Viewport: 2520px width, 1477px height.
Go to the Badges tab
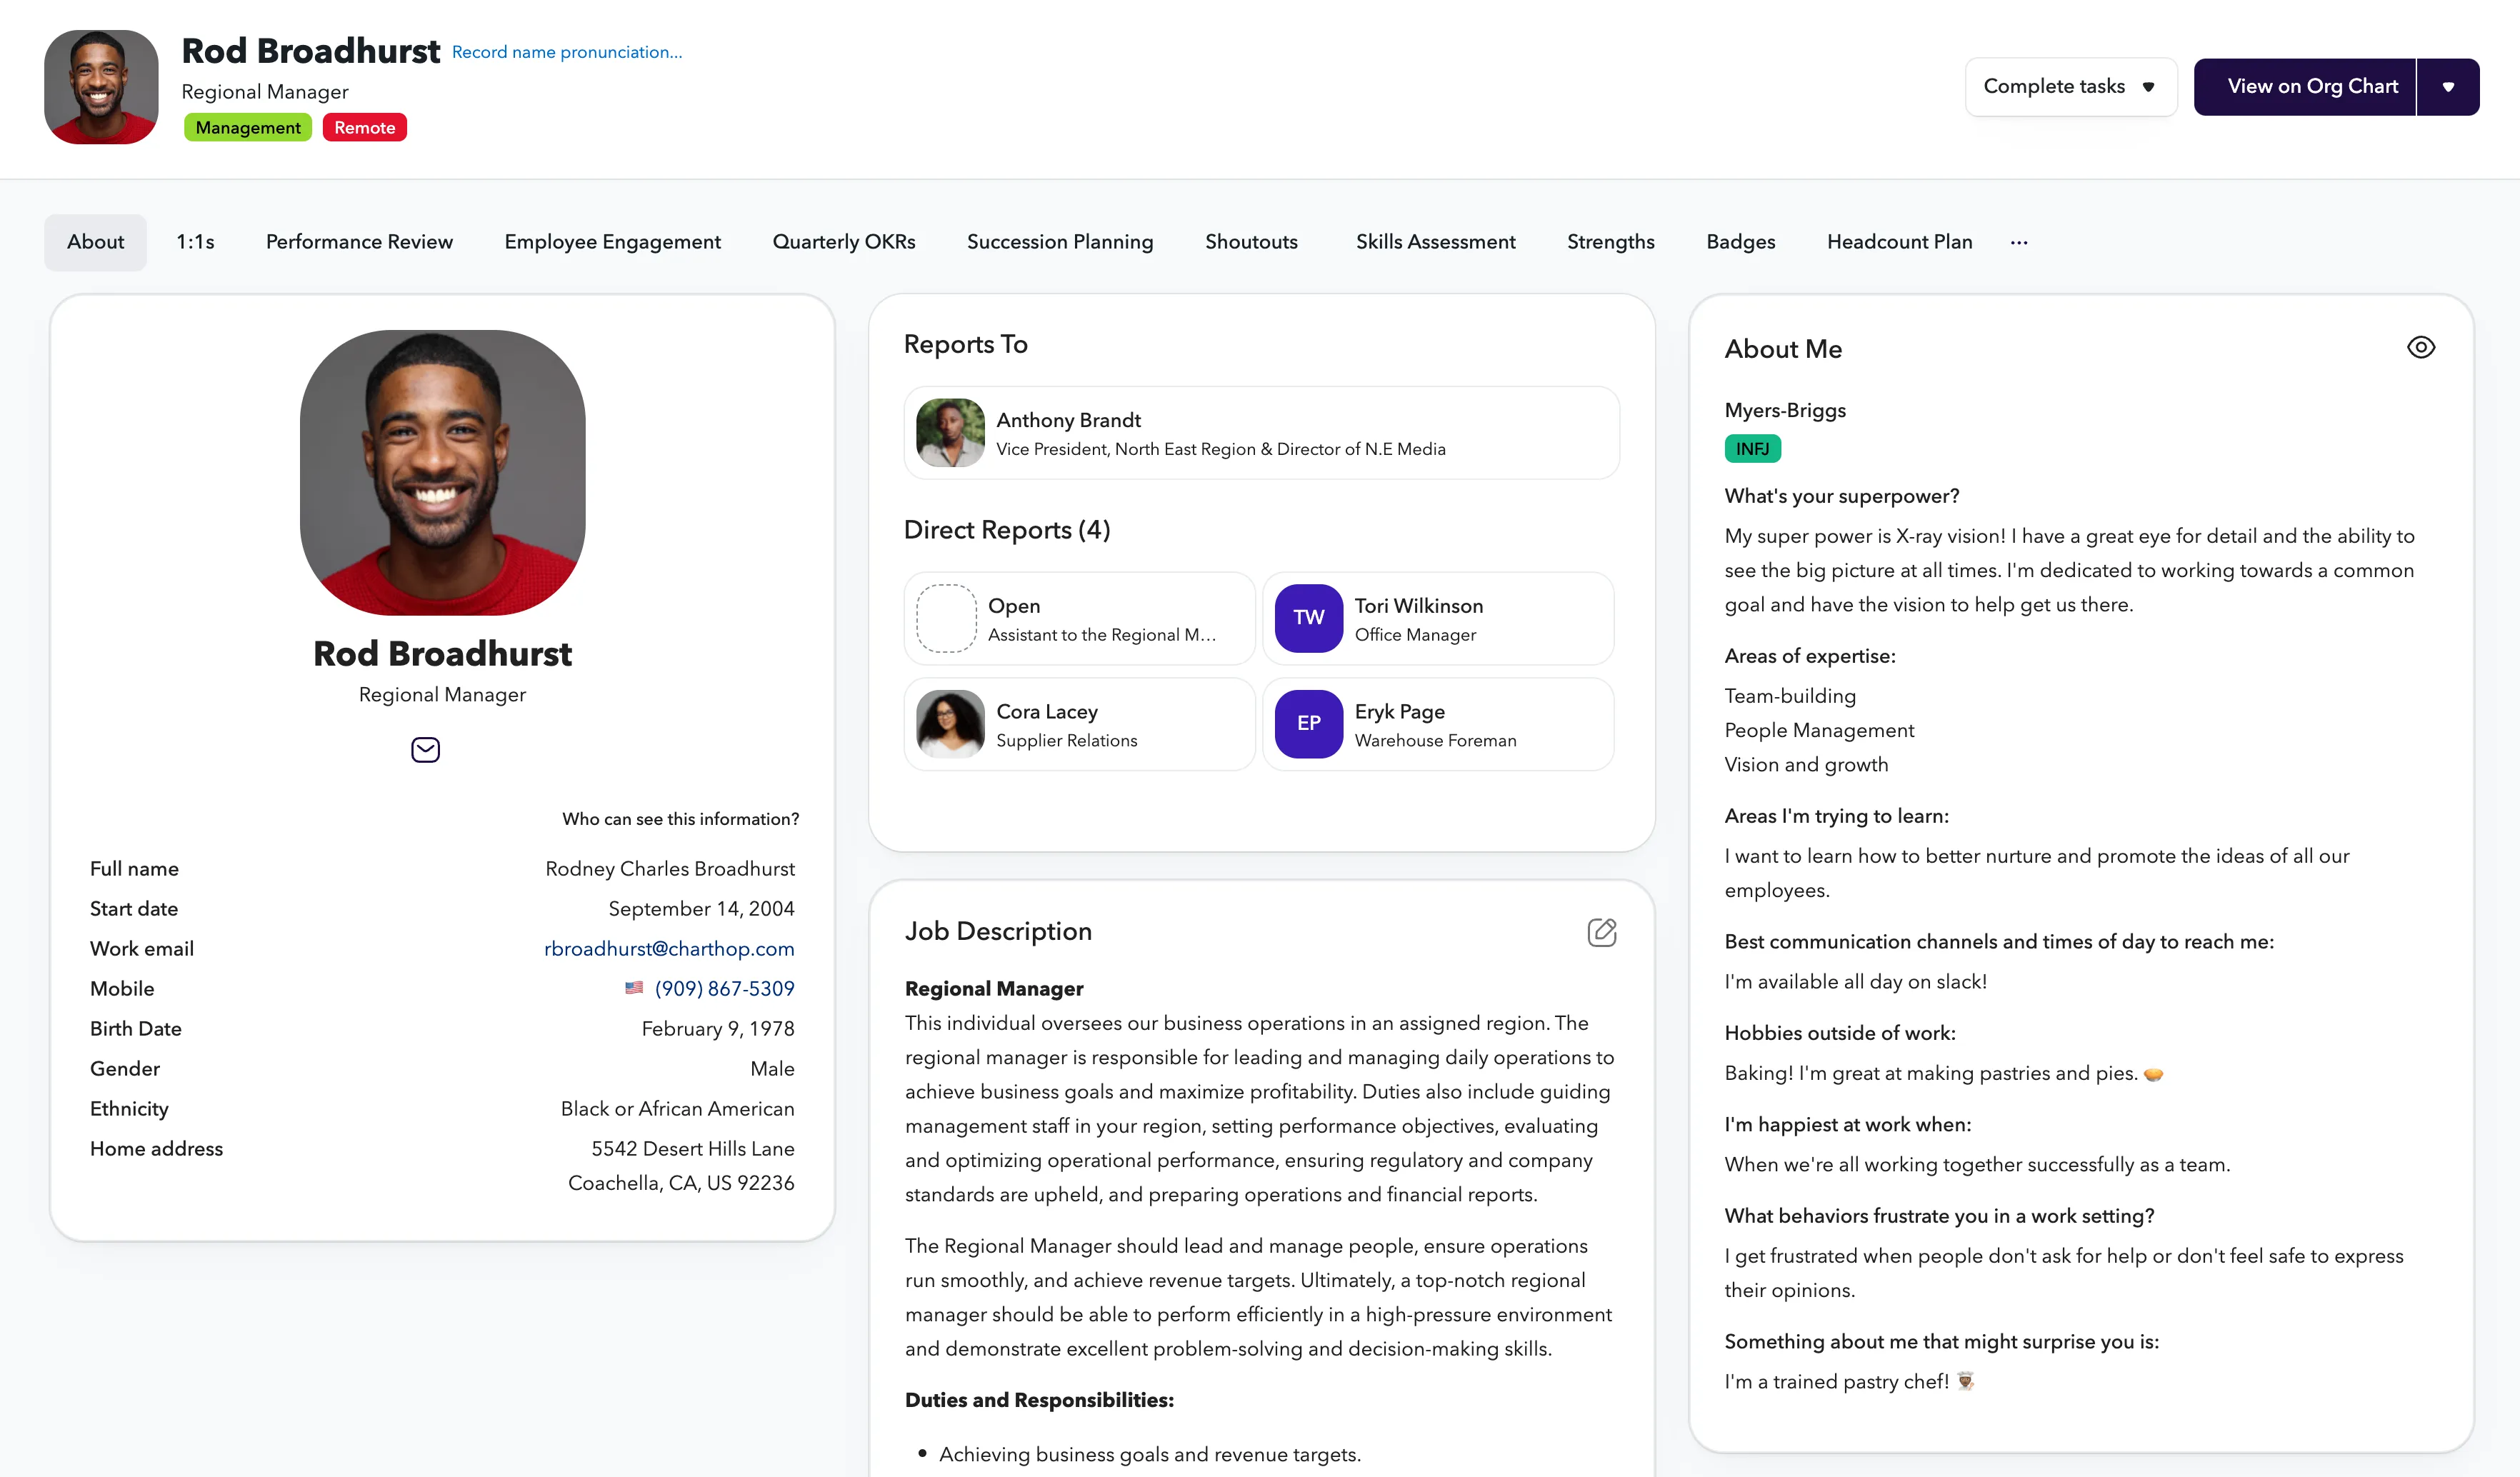click(1740, 242)
